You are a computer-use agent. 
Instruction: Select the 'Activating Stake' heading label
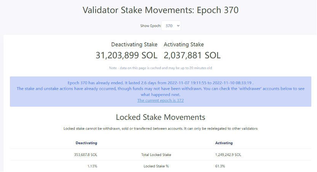pyautogui.click(x=184, y=45)
